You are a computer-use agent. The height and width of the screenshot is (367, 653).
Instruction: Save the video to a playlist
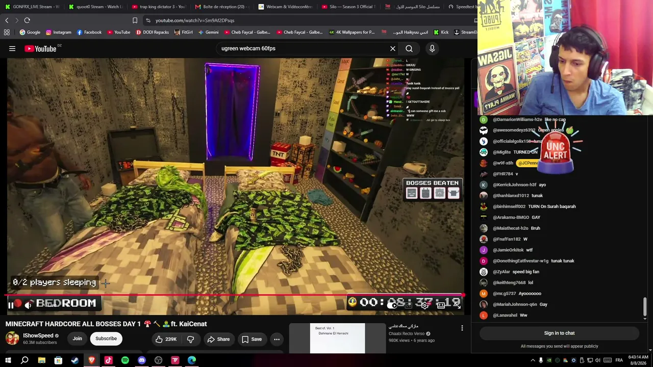[x=252, y=339]
